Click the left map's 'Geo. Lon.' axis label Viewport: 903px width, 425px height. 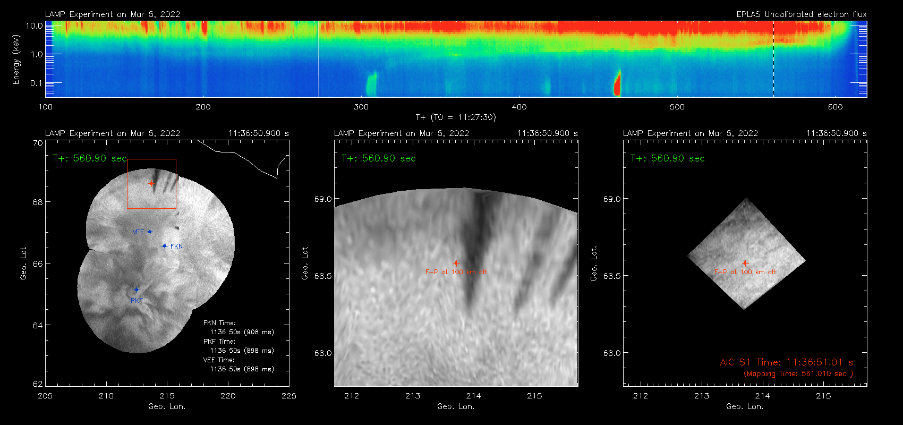click(x=167, y=406)
